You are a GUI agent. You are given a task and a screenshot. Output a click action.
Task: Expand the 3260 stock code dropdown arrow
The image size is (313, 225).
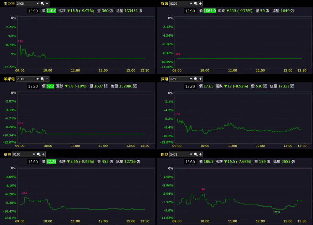click(x=191, y=79)
